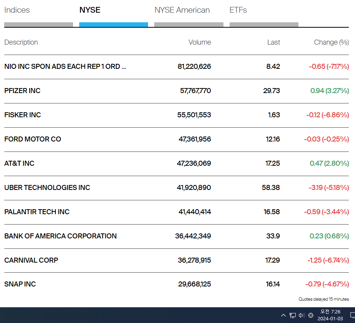Image resolution: width=355 pixels, height=323 pixels.
Task: Click Carnival volume 36,278,915
Action: pos(194,260)
